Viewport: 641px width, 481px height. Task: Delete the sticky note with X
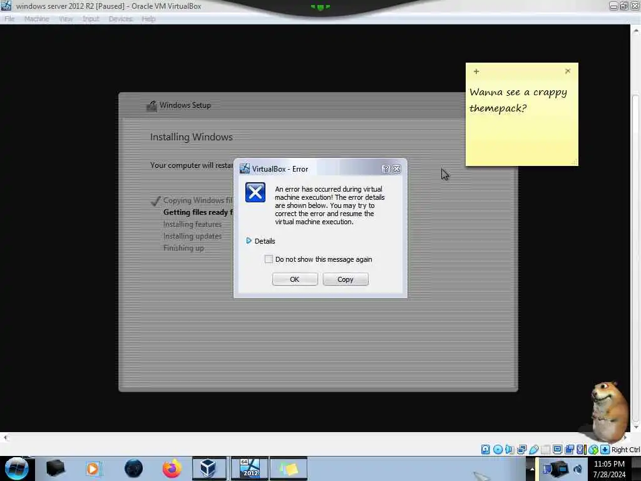click(567, 71)
